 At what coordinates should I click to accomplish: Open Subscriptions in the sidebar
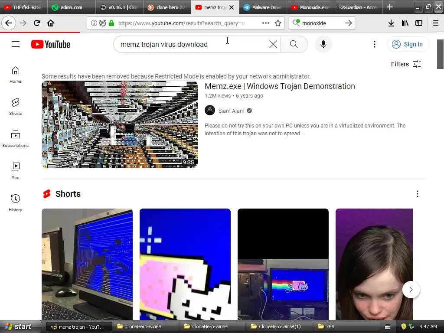click(16, 139)
